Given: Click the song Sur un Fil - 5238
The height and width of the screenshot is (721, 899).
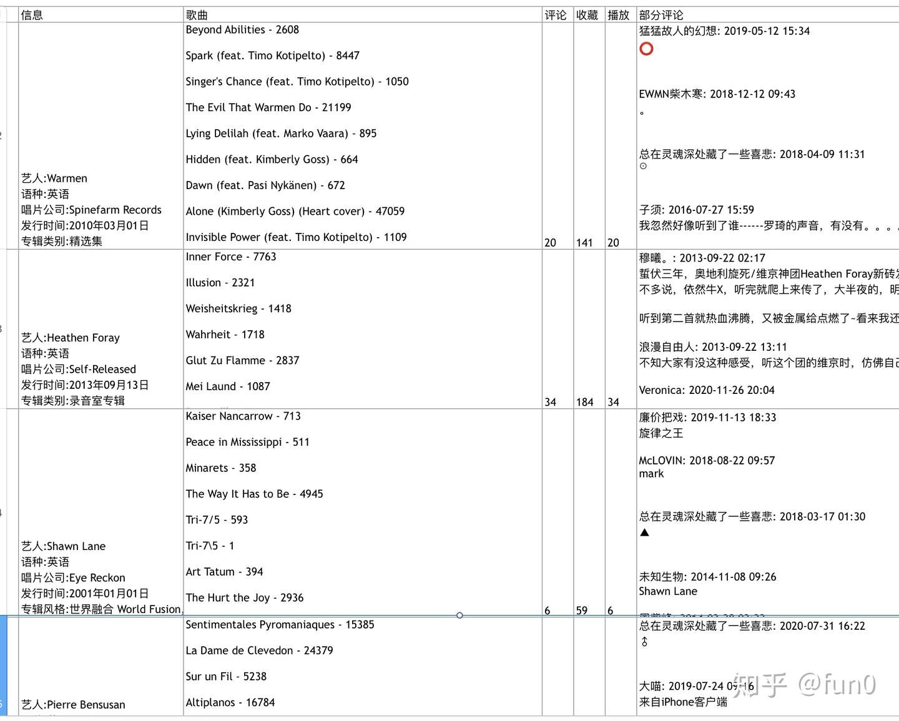Looking at the screenshot, I should (226, 677).
